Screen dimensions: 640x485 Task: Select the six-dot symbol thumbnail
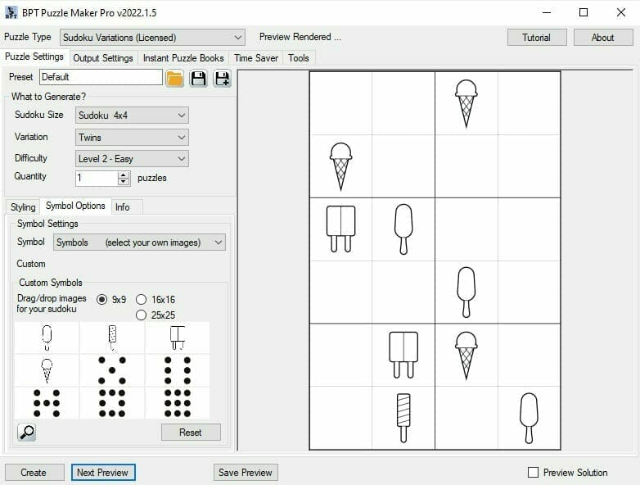pyautogui.click(x=177, y=370)
